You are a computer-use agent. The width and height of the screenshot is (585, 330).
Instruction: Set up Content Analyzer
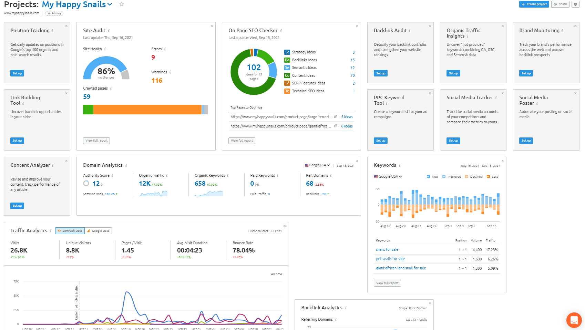pyautogui.click(x=17, y=206)
